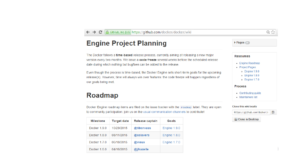Click the Clone this wiki locally label
This screenshot has height=159, width=284.
[x=245, y=107]
